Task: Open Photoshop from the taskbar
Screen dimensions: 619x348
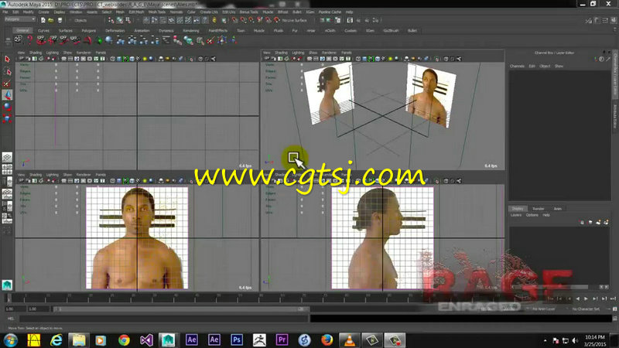Action: pyautogui.click(x=237, y=339)
